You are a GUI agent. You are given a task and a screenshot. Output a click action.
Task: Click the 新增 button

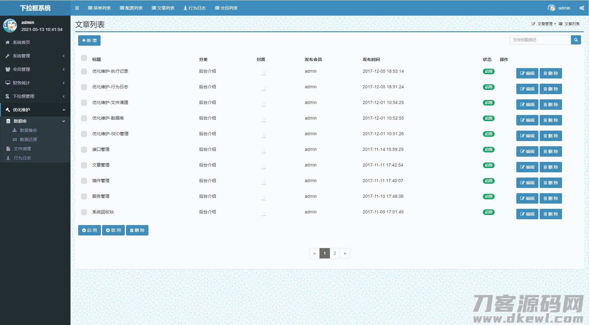coord(89,40)
